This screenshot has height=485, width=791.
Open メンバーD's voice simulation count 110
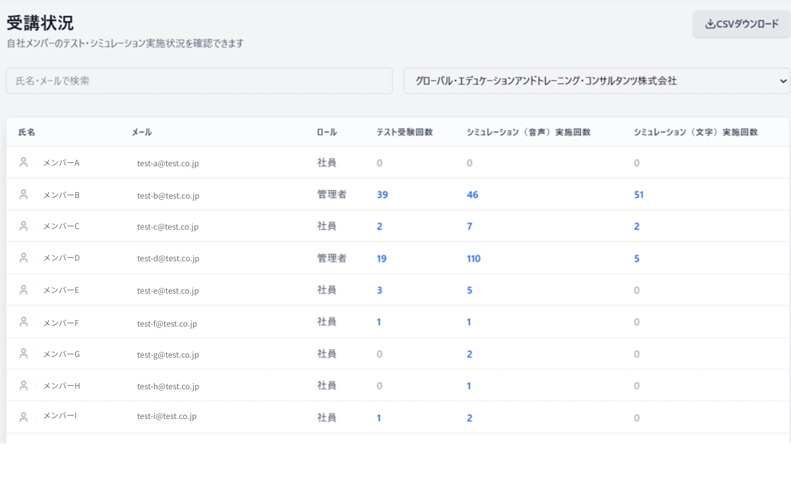tap(474, 259)
